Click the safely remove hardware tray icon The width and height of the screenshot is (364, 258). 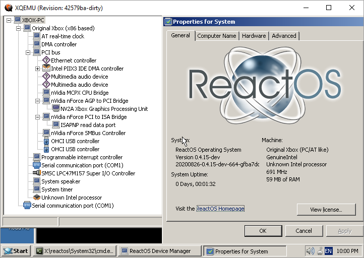[x=320, y=251]
